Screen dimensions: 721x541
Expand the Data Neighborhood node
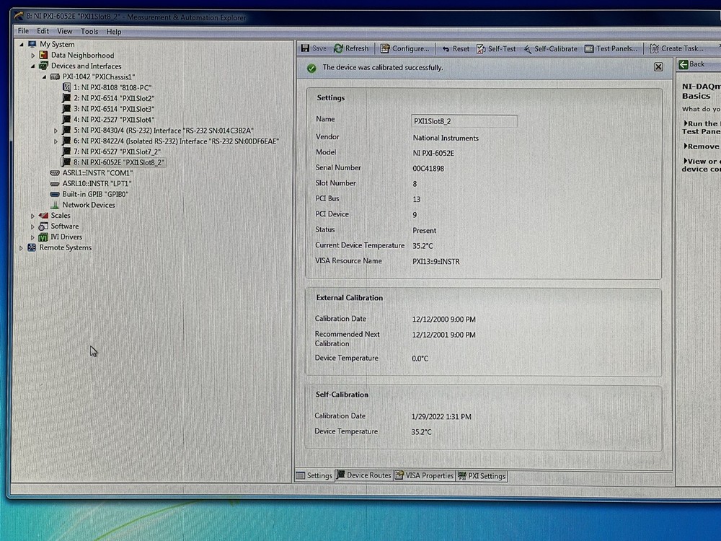[x=32, y=56]
